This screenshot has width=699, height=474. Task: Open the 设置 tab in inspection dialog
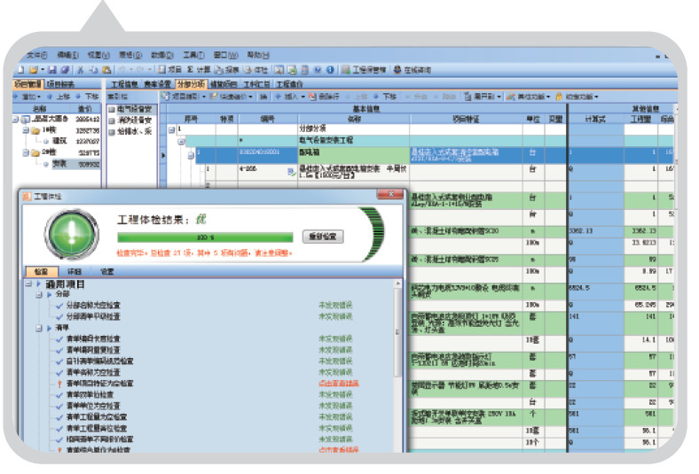click(106, 272)
